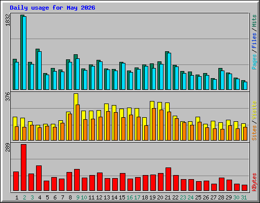Select day 12 on the x-axis
Image resolution: width=260 pixels, height=203 pixels.
click(99, 197)
